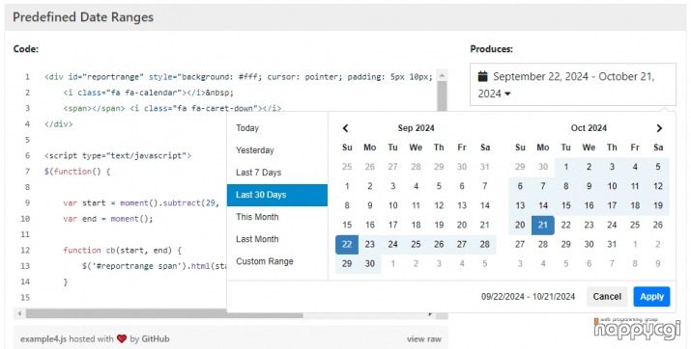This screenshot has width=691, height=349.
Task: Pick Last Month range
Action: 277,239
